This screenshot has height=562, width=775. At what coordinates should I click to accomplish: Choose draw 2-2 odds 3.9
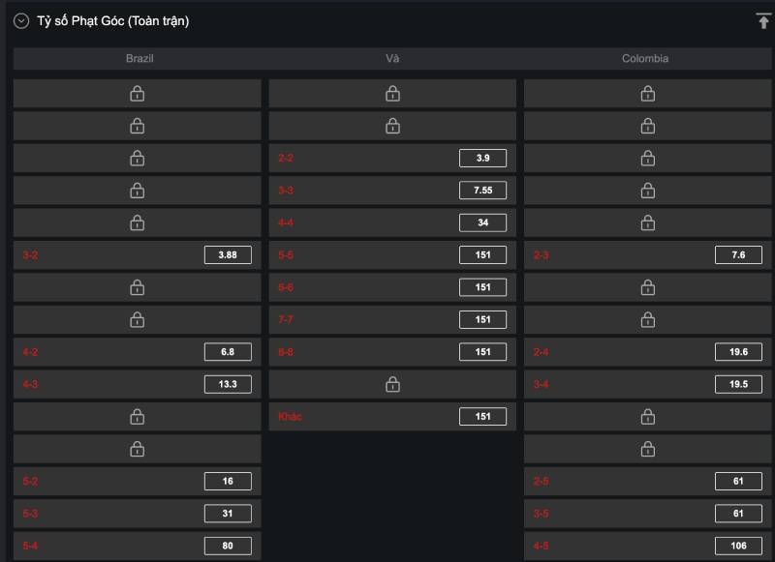[x=482, y=158]
